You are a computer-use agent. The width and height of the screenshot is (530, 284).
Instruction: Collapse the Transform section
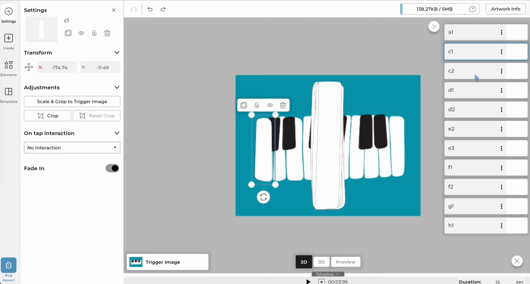coord(117,52)
